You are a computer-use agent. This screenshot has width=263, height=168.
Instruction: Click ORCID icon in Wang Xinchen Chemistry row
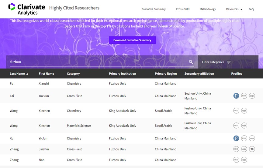point(244,111)
